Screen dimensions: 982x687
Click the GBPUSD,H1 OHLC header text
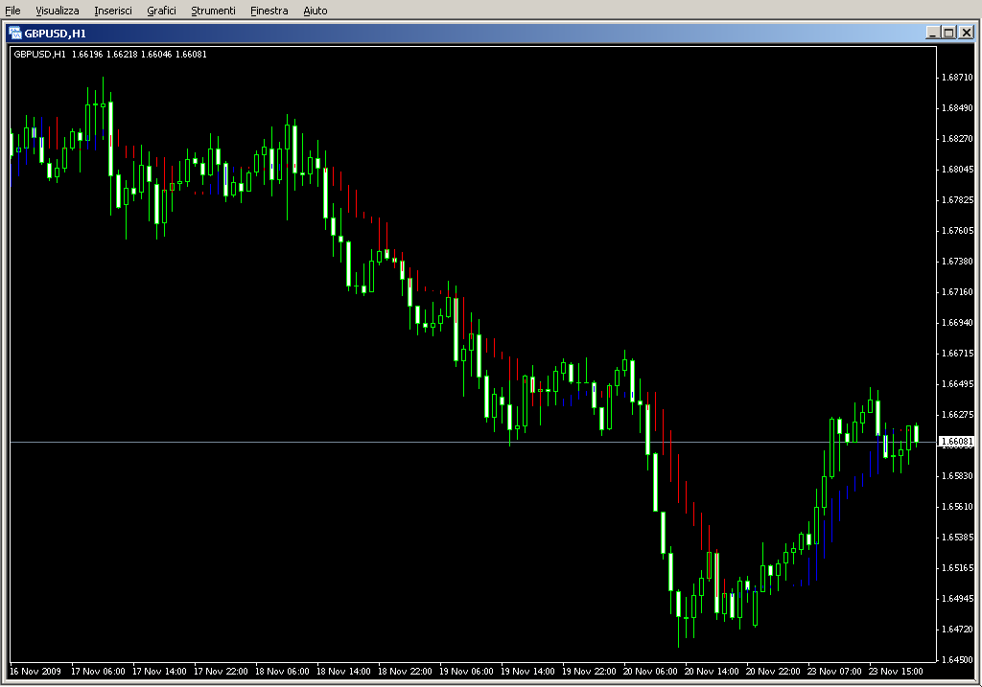point(109,54)
